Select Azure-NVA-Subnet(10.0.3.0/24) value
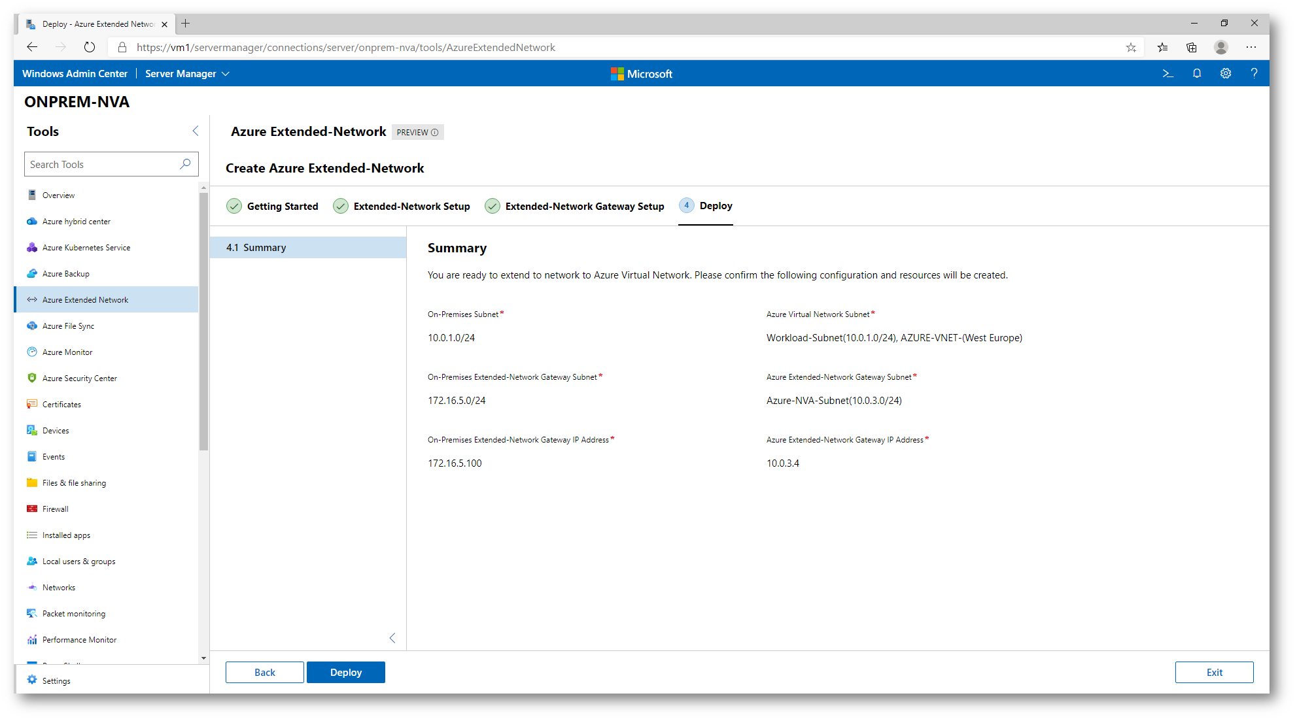Screen dimensions: 1297x721 pos(834,401)
